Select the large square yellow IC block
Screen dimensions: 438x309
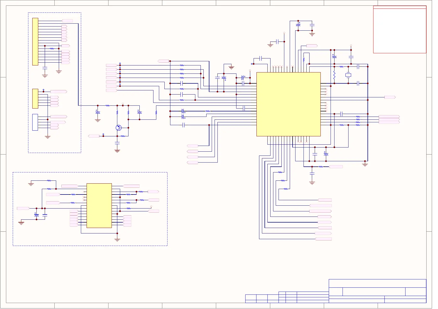(x=288, y=104)
